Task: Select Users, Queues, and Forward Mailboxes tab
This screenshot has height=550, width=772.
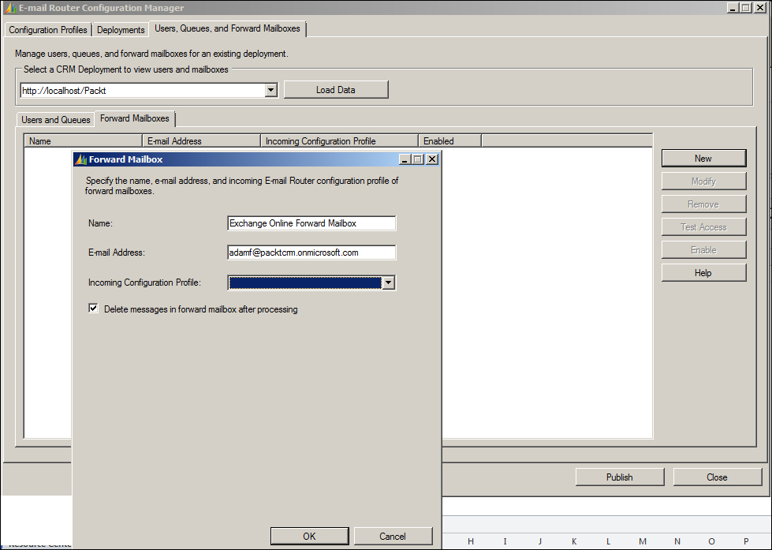Action: pyautogui.click(x=227, y=28)
